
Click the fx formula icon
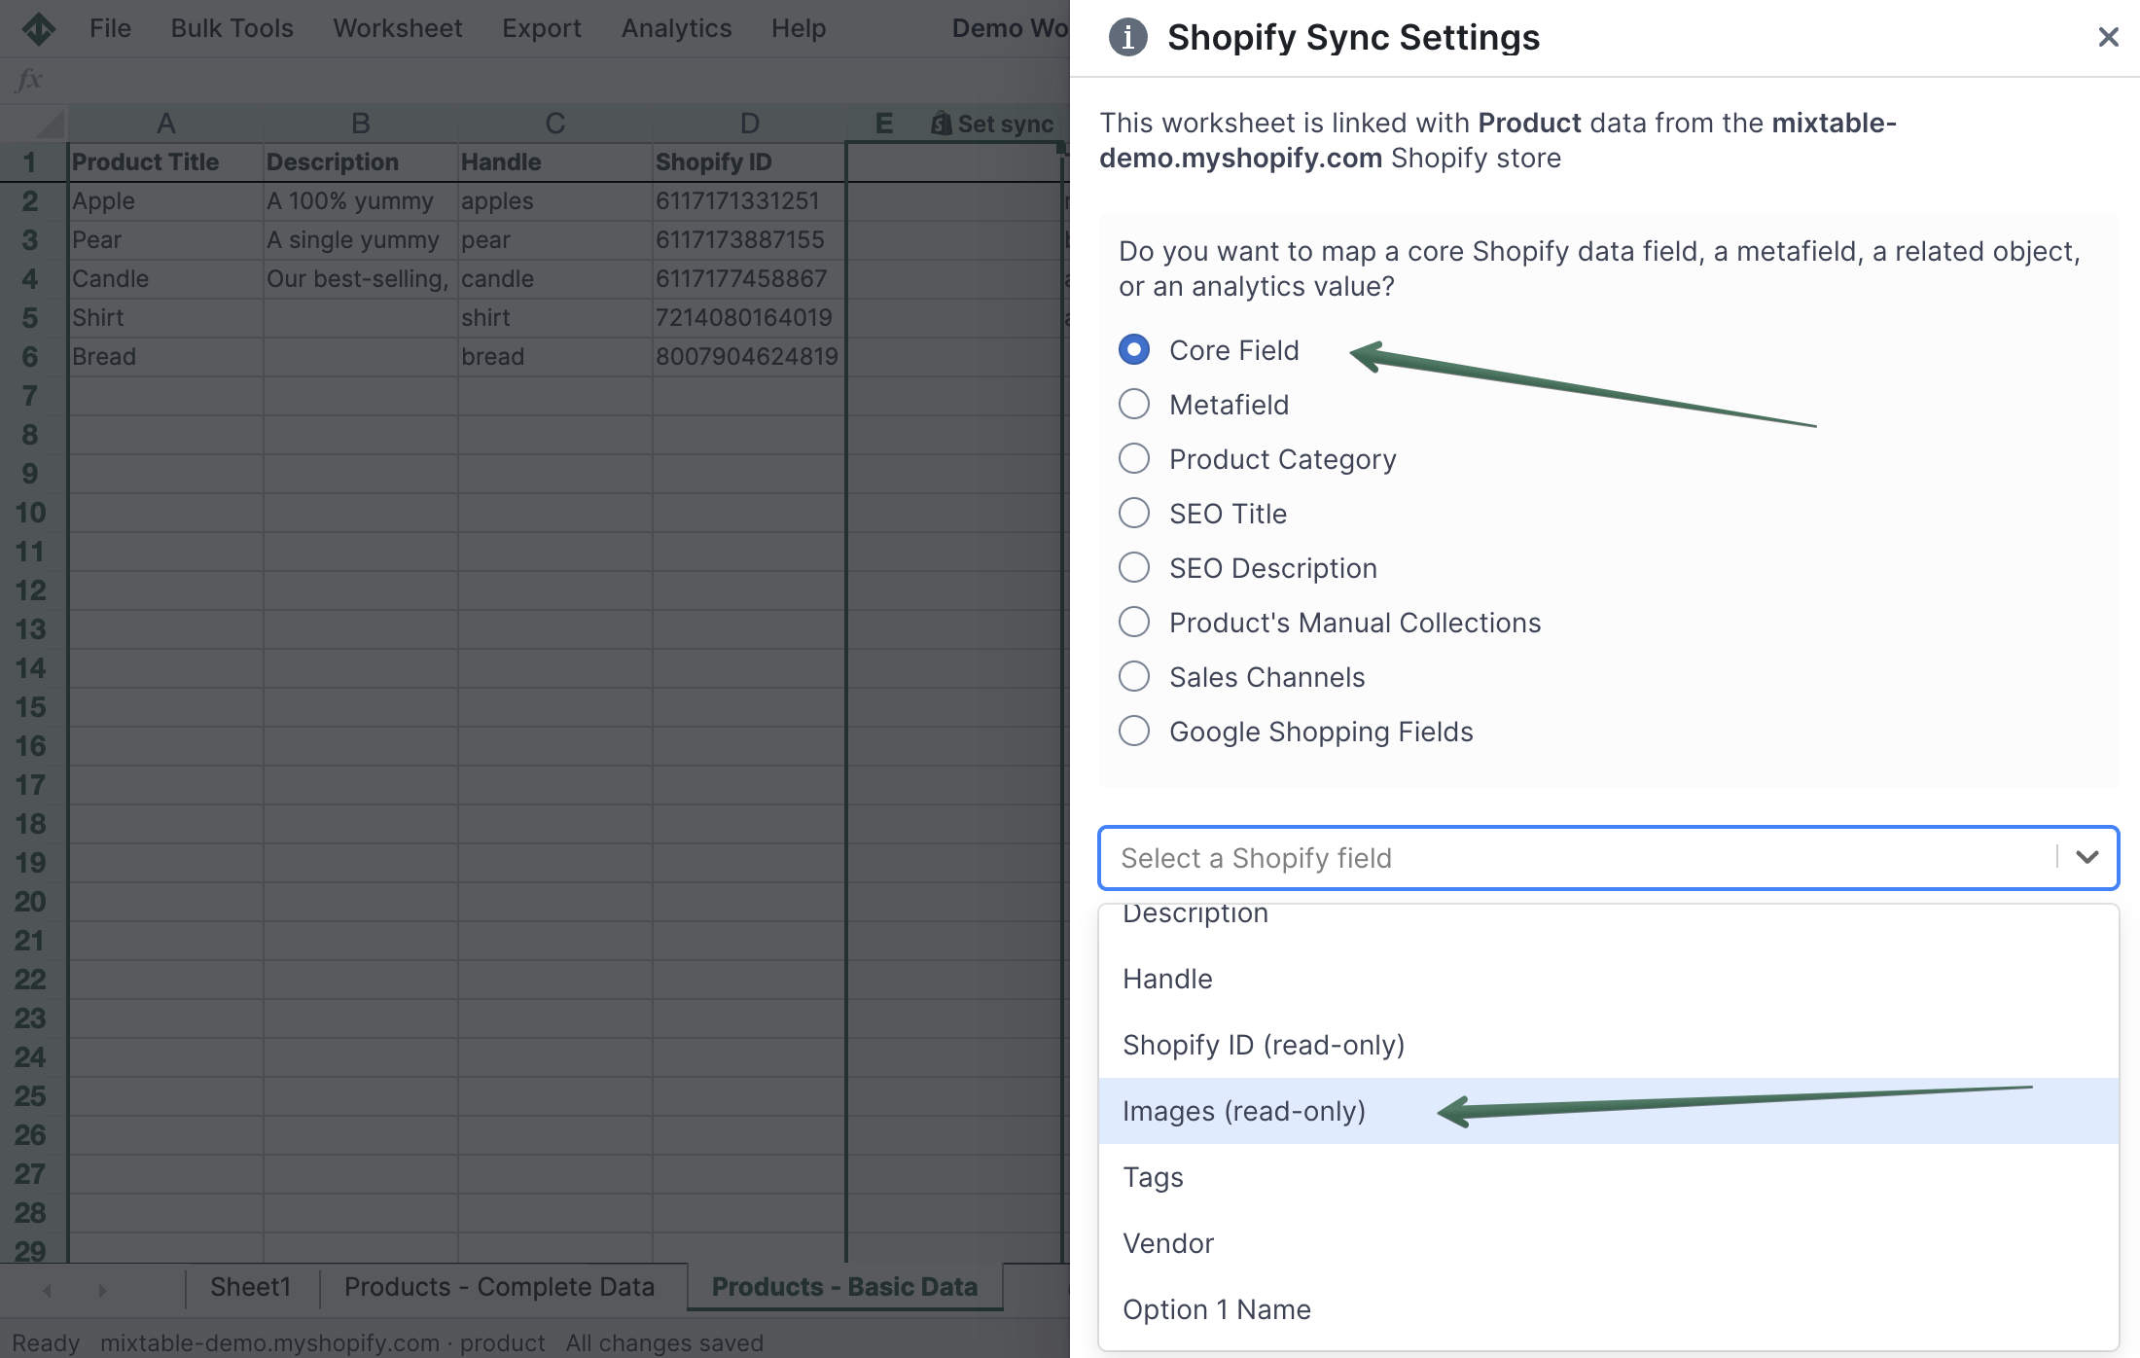tap(28, 80)
